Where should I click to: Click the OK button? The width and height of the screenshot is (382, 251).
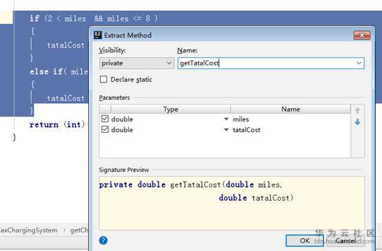pyautogui.click(x=305, y=241)
